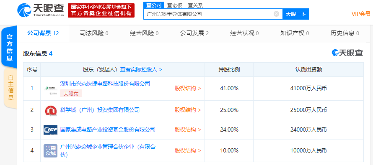Screen dimensions: 373x165
Task: Open the 公司背景 12 tab
Action: (43, 33)
